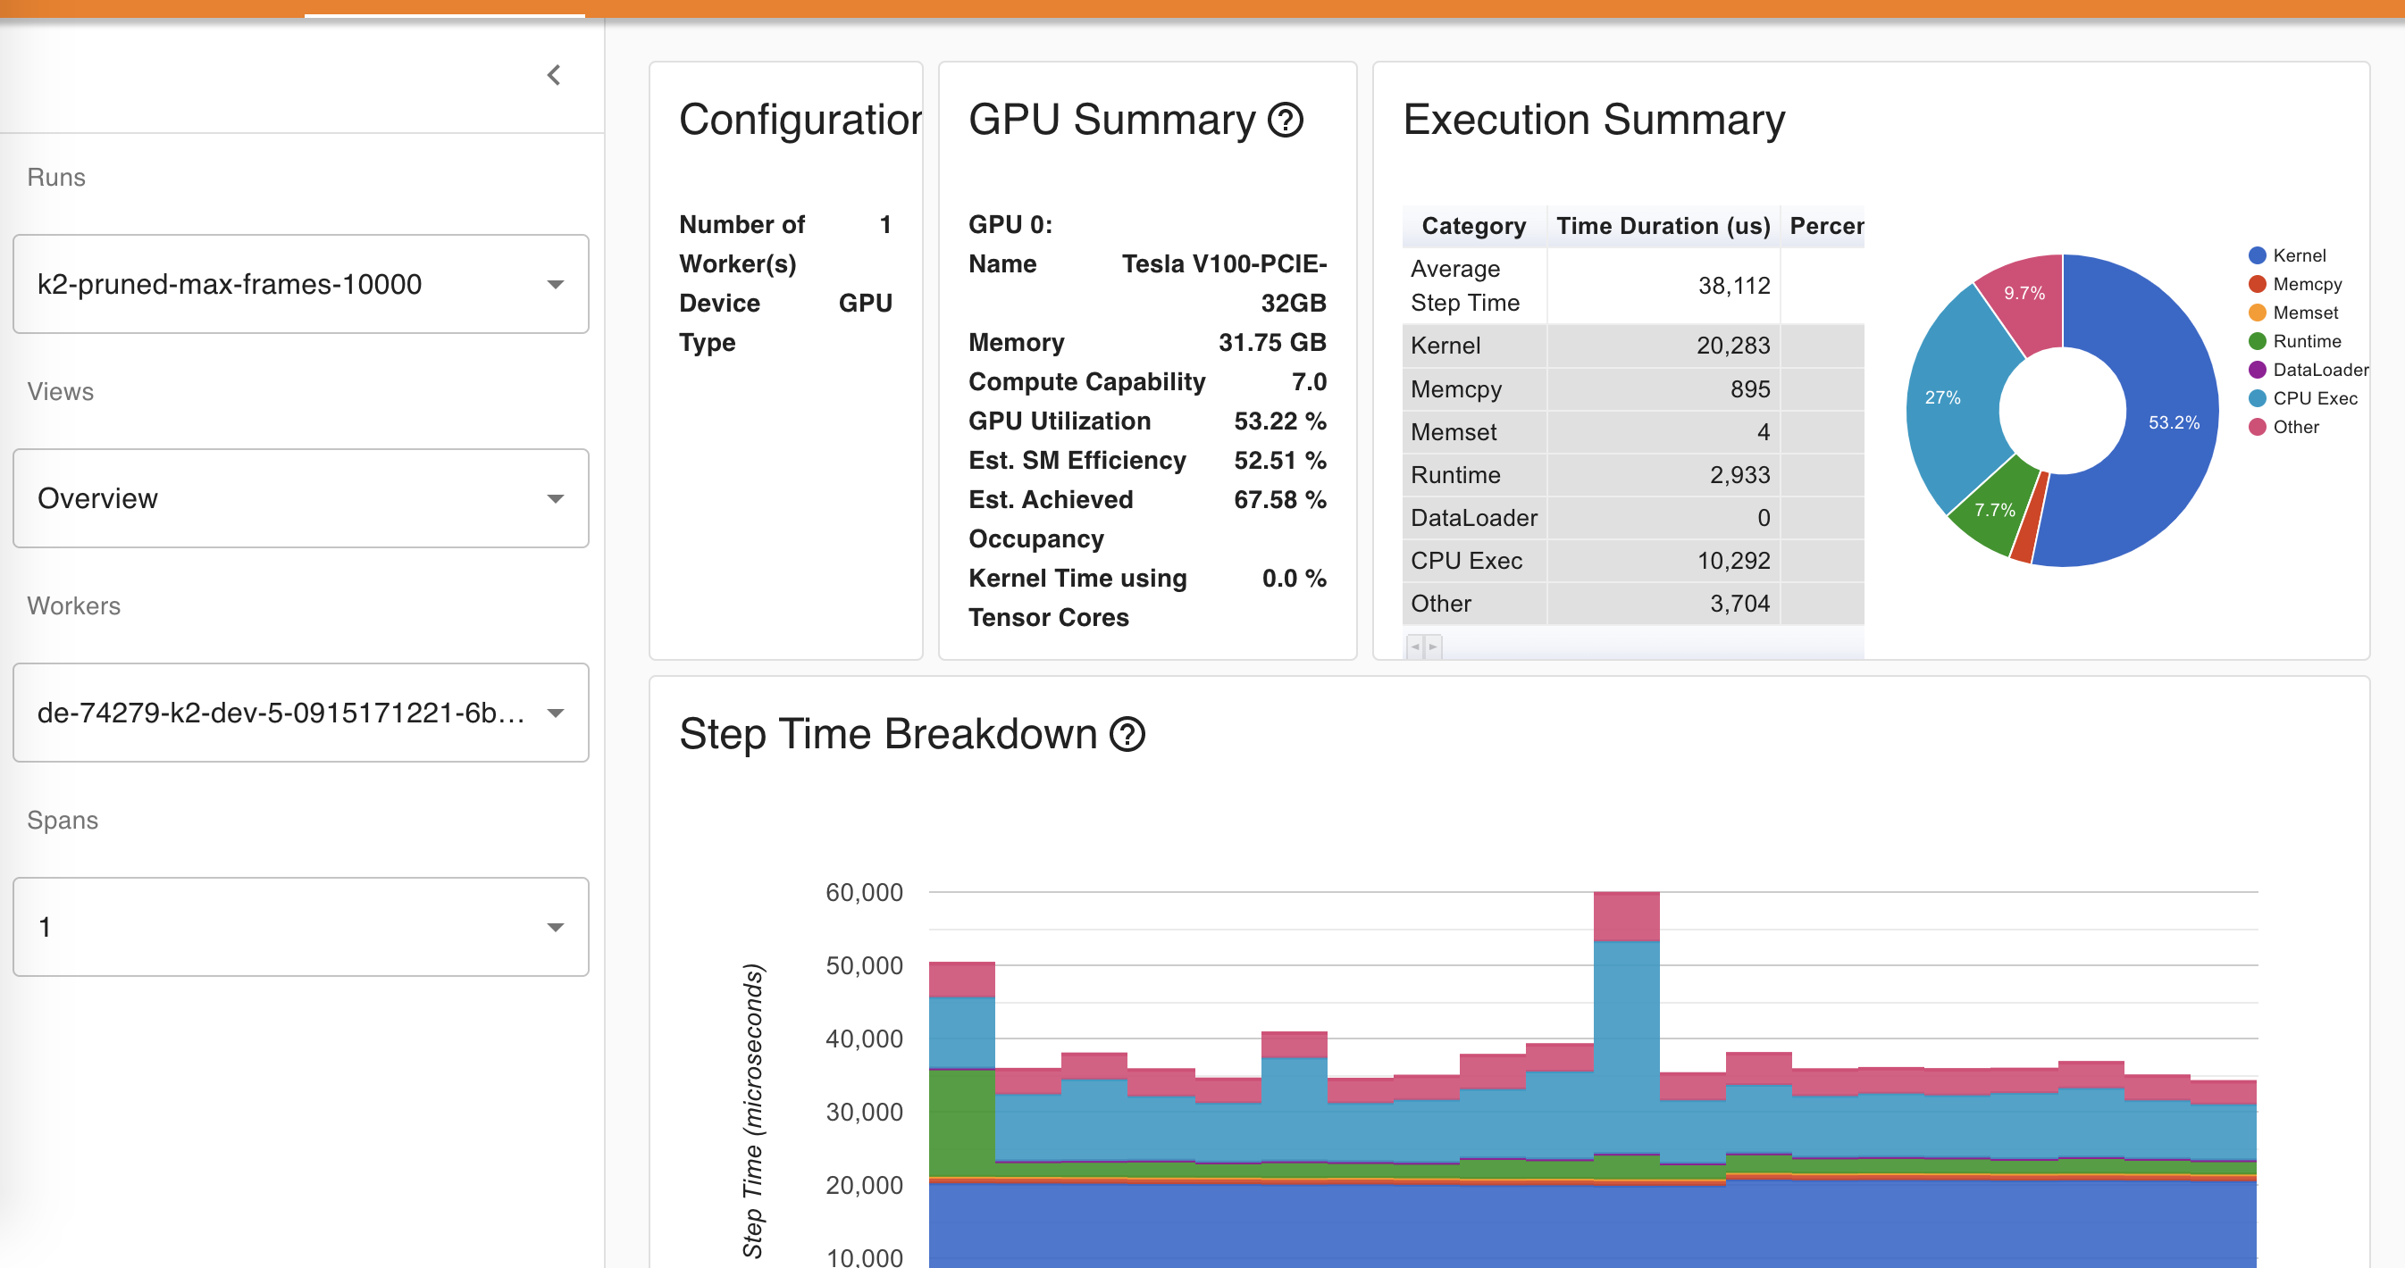Click the table's scroll right arrow
Image resolution: width=2405 pixels, height=1268 pixels.
tap(1433, 646)
